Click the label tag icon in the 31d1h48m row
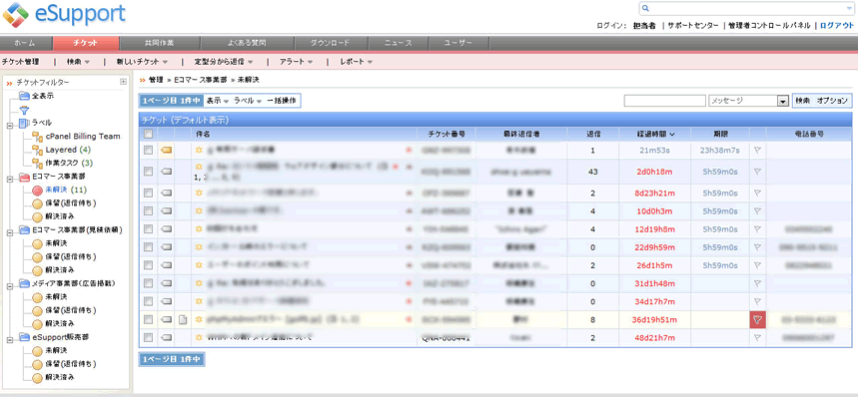The width and height of the screenshot is (858, 397). point(167,283)
